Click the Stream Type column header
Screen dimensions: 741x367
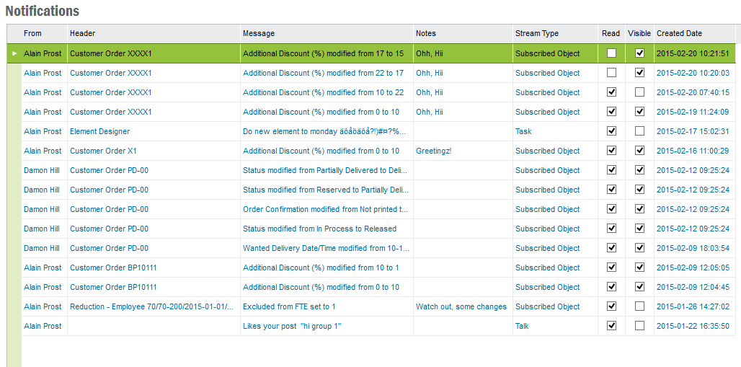(x=536, y=33)
